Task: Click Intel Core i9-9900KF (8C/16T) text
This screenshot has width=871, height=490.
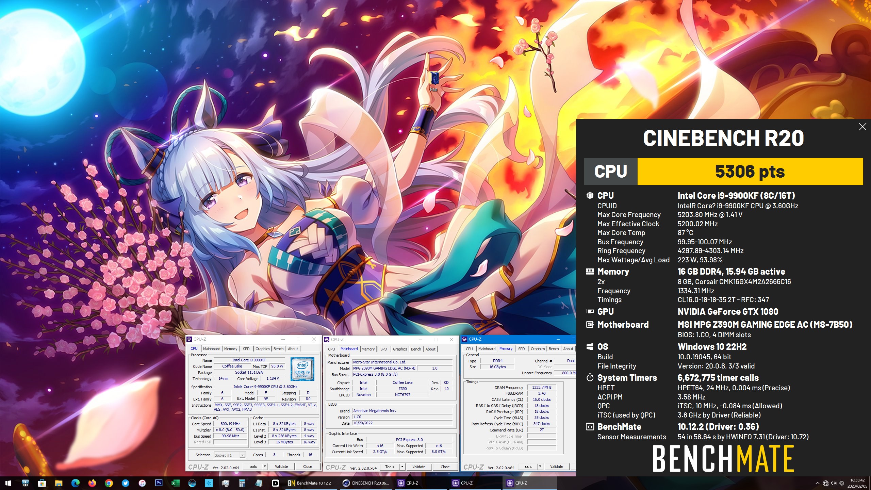Action: [x=736, y=196]
